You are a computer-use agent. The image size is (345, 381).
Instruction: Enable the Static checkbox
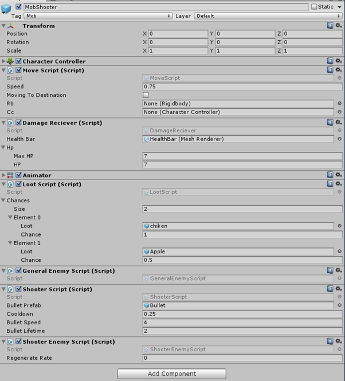314,6
